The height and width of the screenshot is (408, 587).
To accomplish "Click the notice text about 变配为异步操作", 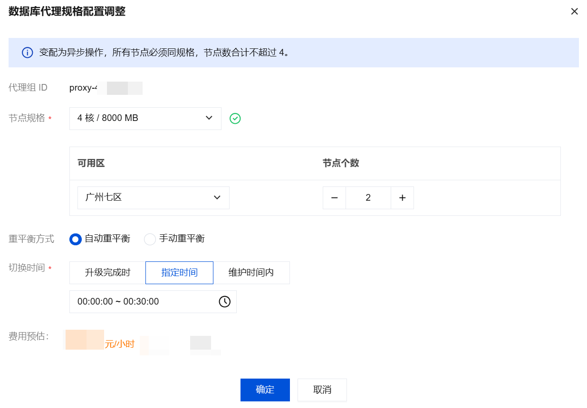I will [x=164, y=53].
